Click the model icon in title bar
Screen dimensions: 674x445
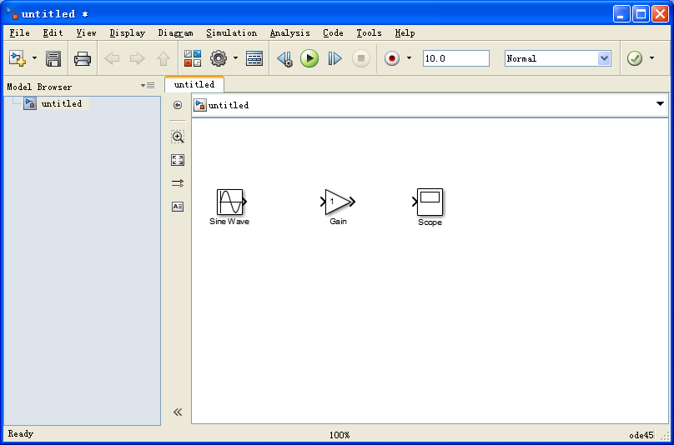tap(12, 13)
